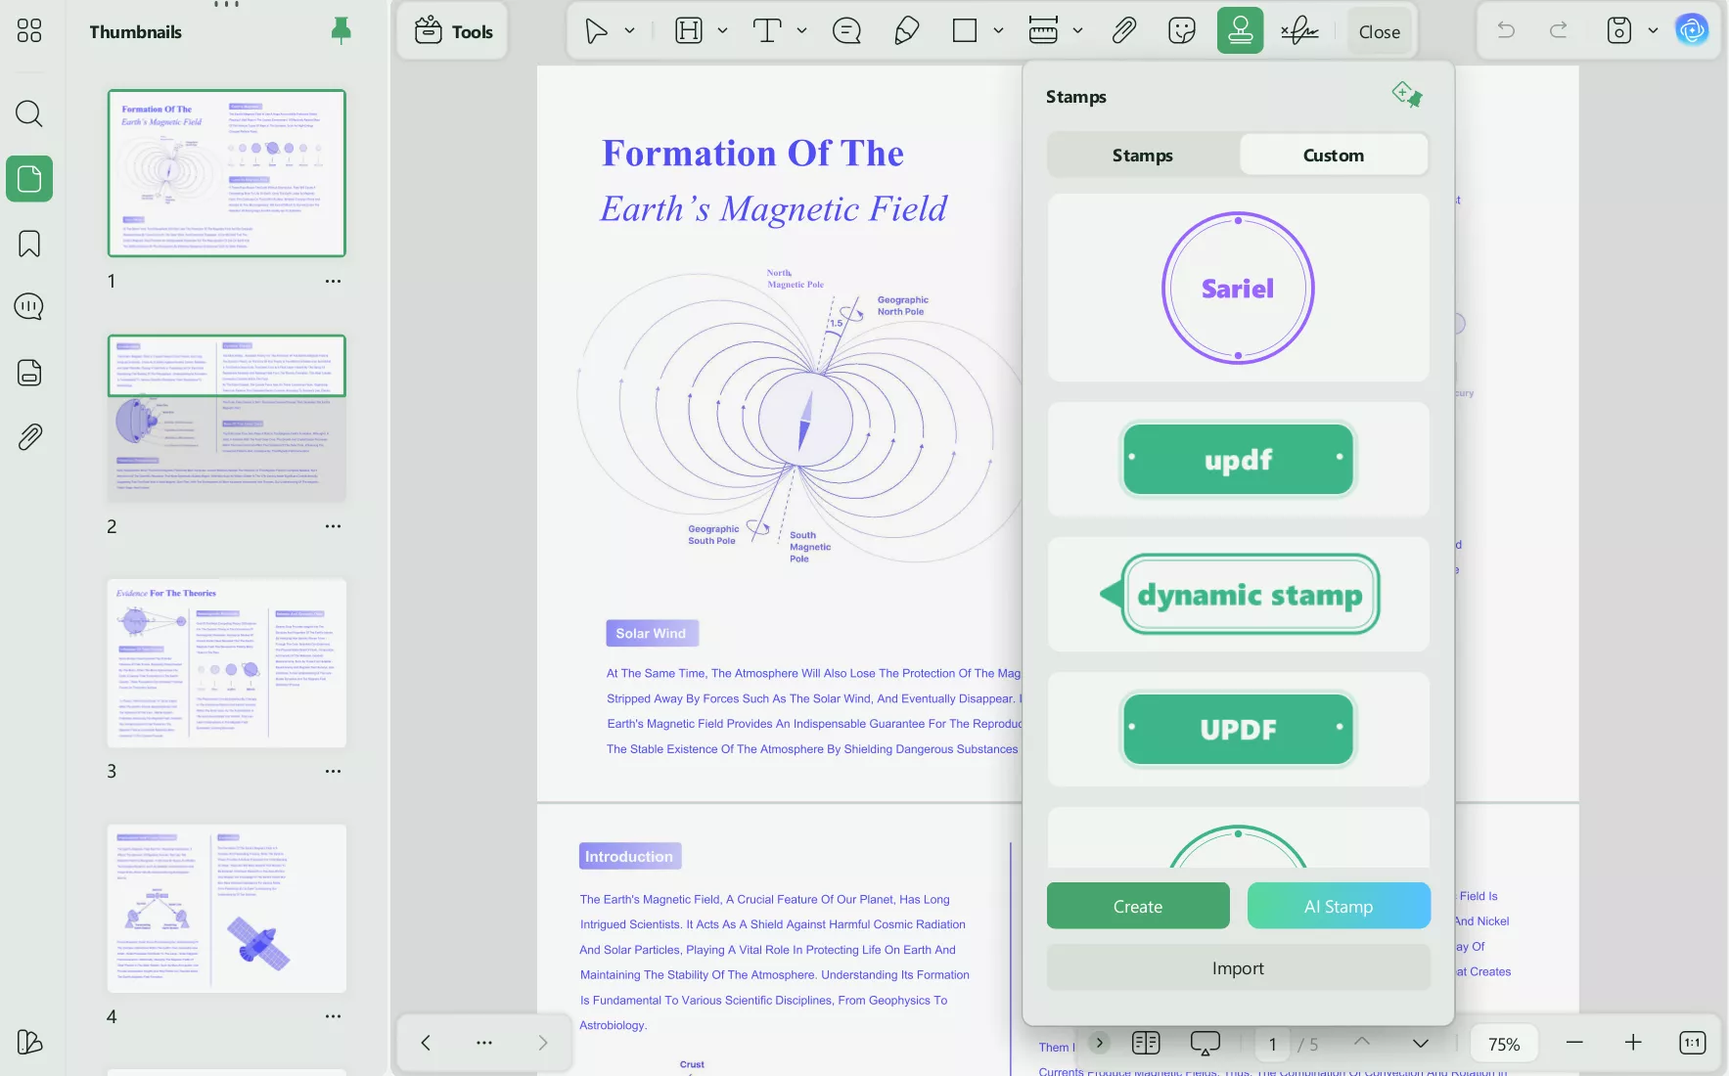
Task: Open the bookmarks panel
Action: [29, 244]
